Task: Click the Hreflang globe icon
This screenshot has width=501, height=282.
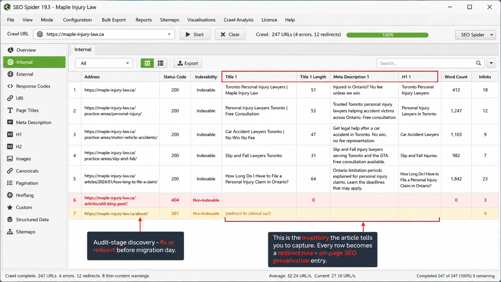Action: coord(10,195)
